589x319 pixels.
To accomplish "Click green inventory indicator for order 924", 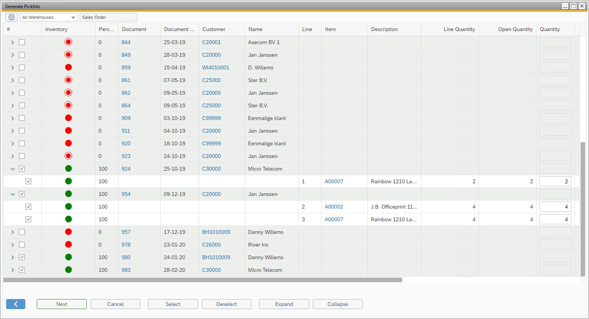I will pos(68,169).
